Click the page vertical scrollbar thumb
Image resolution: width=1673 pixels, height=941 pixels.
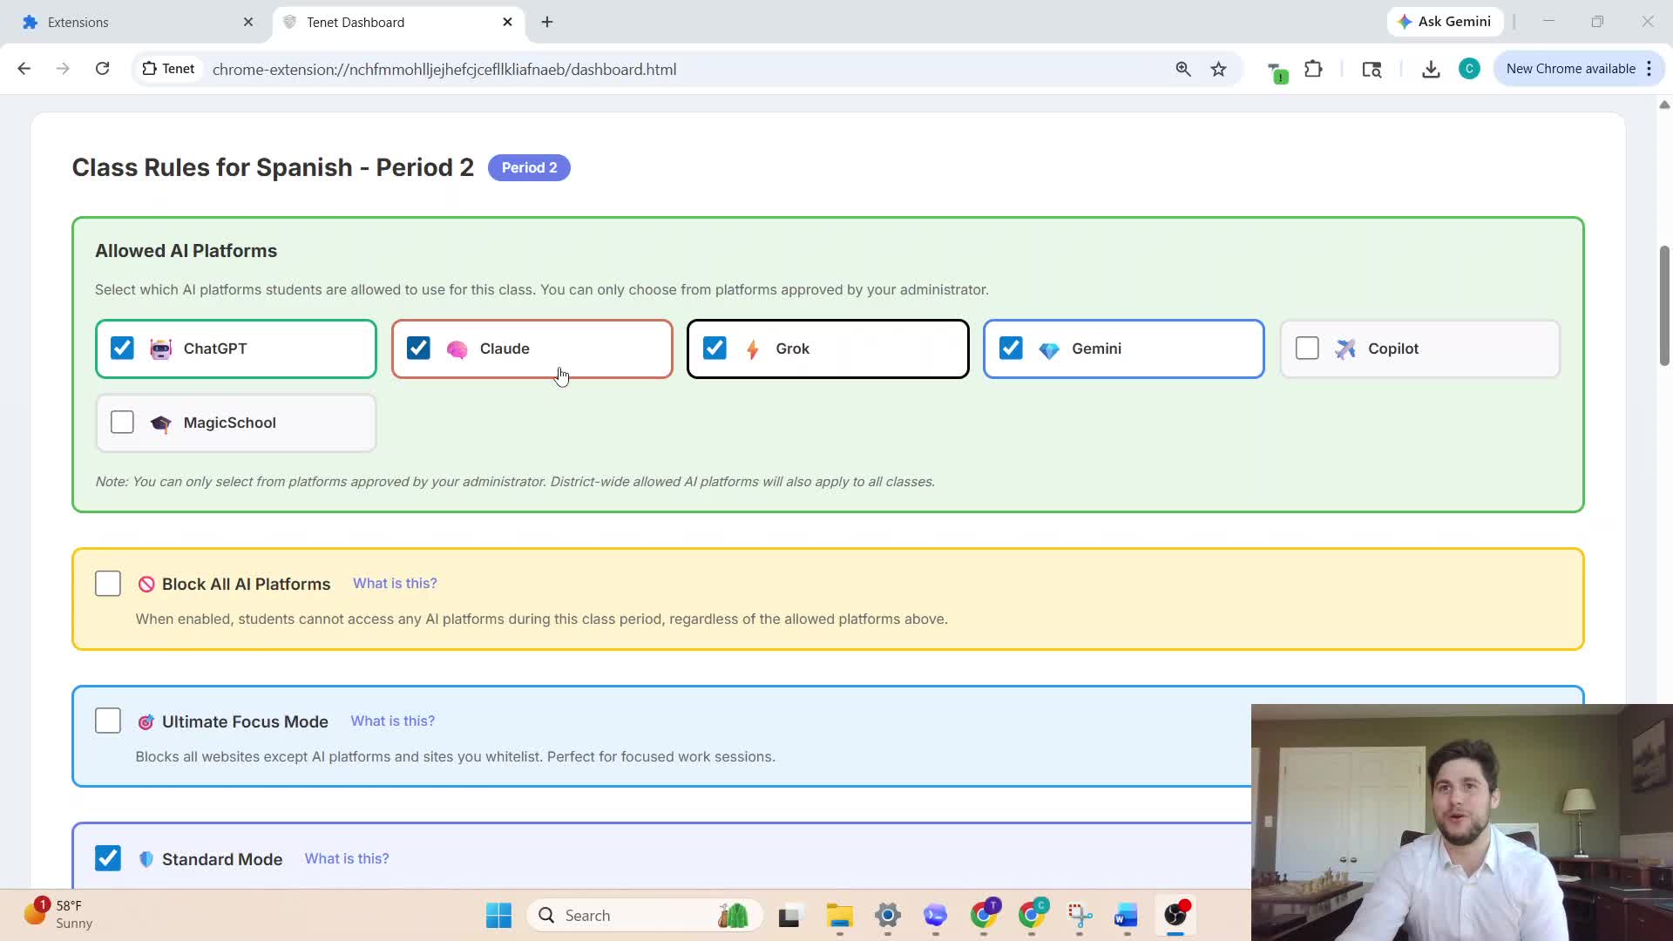click(x=1663, y=305)
